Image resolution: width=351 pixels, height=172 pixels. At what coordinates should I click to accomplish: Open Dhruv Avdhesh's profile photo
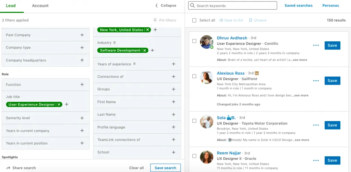[206, 42]
